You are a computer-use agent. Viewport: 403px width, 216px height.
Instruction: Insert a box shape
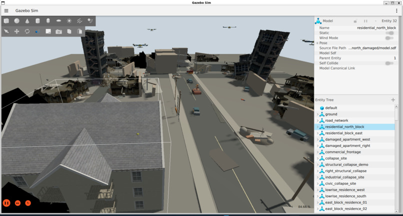click(6, 21)
